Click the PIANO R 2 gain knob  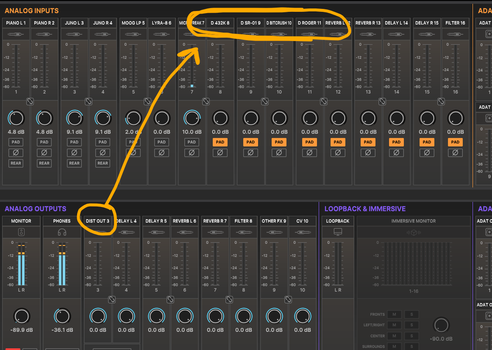click(44, 119)
